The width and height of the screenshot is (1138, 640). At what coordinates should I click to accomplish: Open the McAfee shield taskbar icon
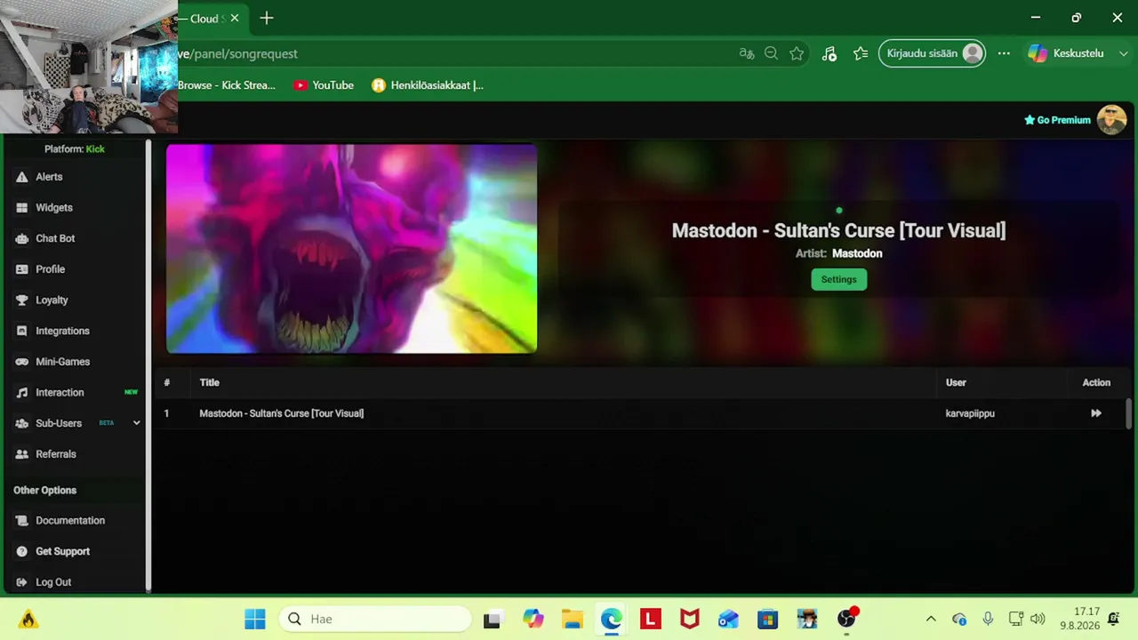click(x=689, y=619)
